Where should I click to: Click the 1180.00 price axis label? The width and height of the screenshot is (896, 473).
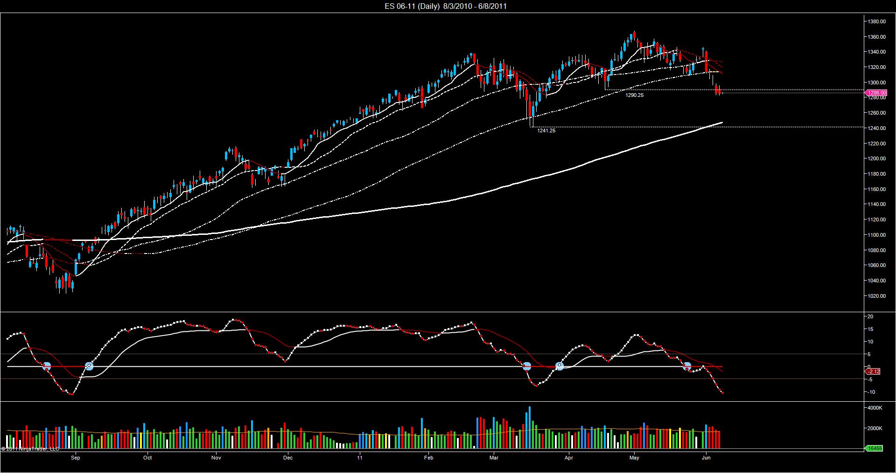[877, 174]
